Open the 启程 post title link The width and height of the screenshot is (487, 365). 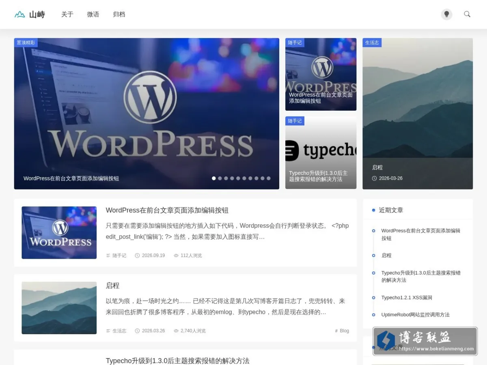coord(112,286)
